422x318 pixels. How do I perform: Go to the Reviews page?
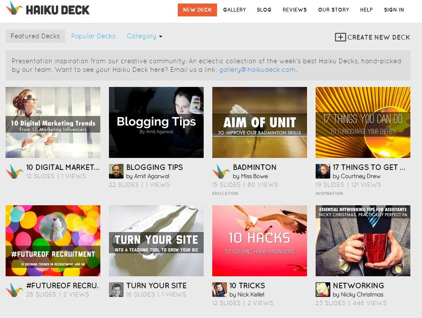[x=295, y=10]
